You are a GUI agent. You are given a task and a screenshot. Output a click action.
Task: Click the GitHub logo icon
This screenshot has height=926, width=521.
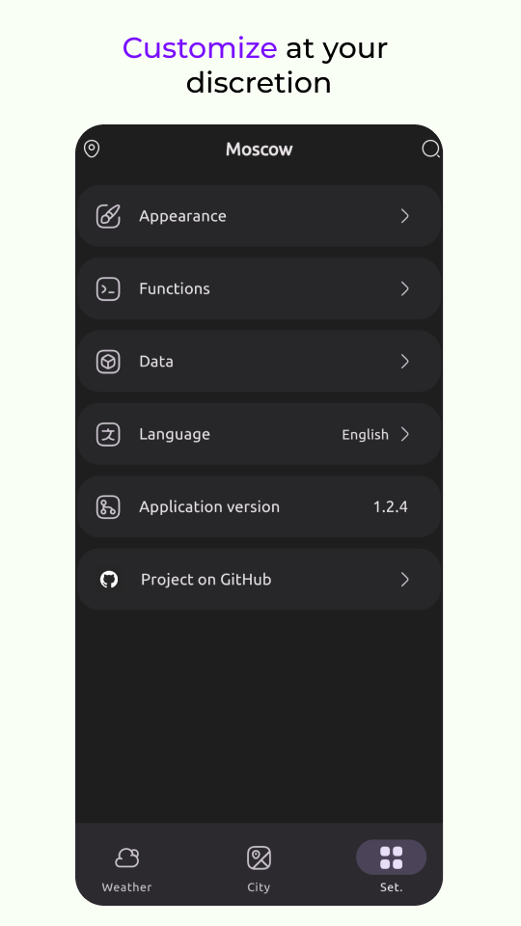click(109, 580)
